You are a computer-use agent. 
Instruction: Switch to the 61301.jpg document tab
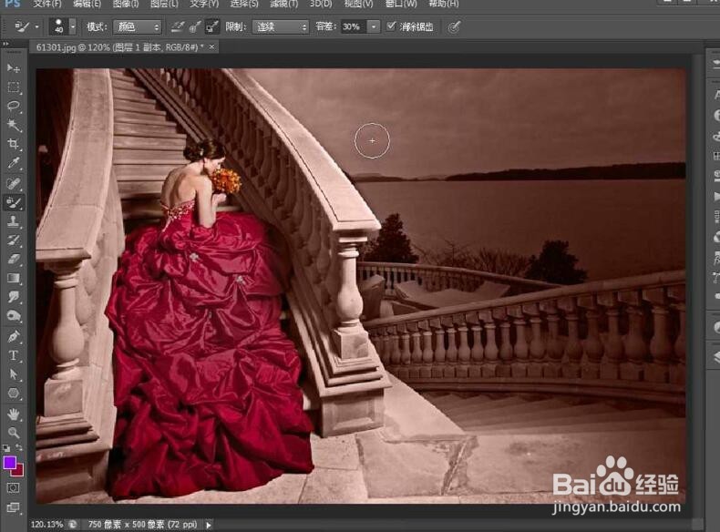click(119, 46)
